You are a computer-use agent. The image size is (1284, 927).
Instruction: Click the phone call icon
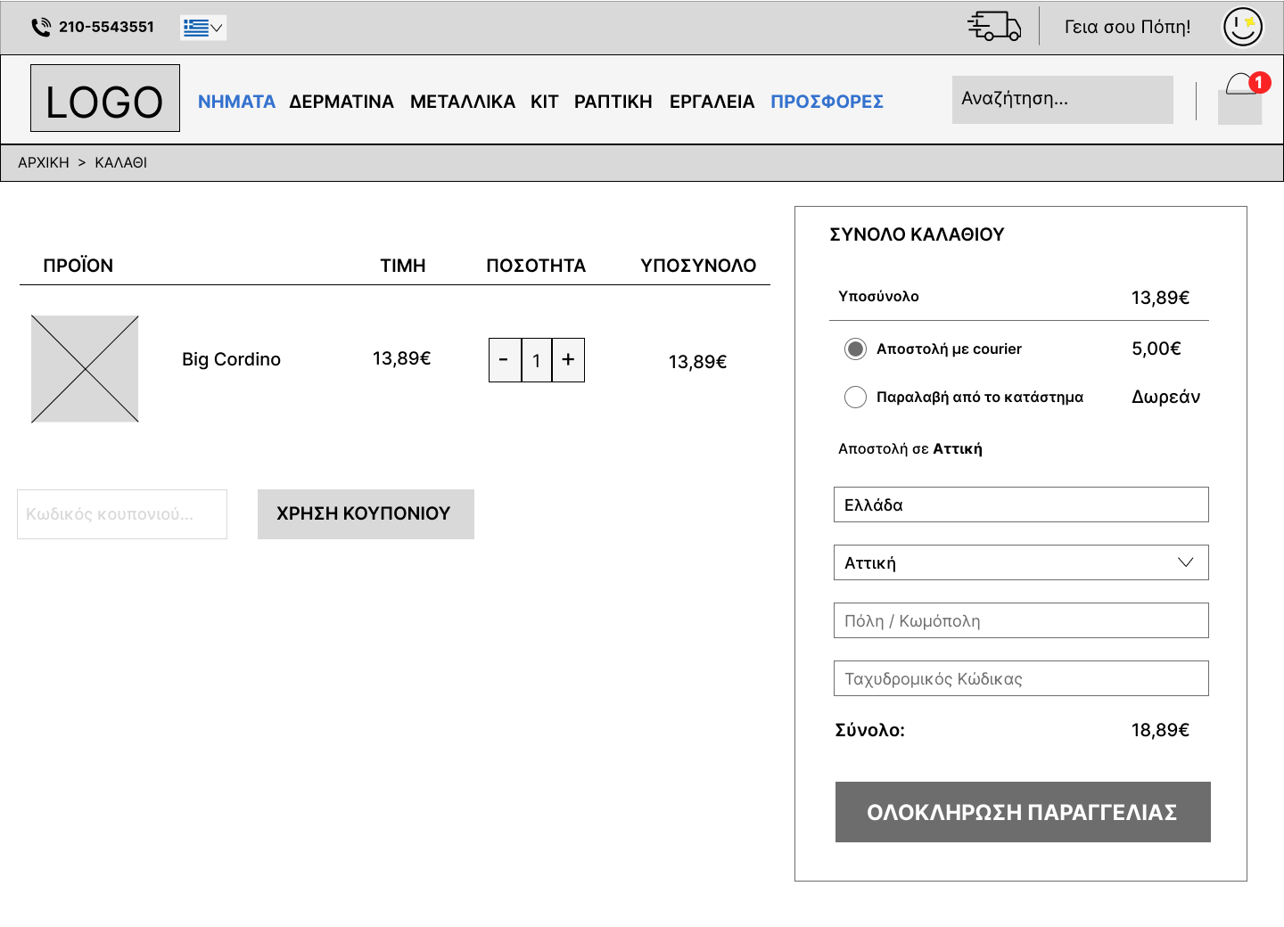coord(41,28)
